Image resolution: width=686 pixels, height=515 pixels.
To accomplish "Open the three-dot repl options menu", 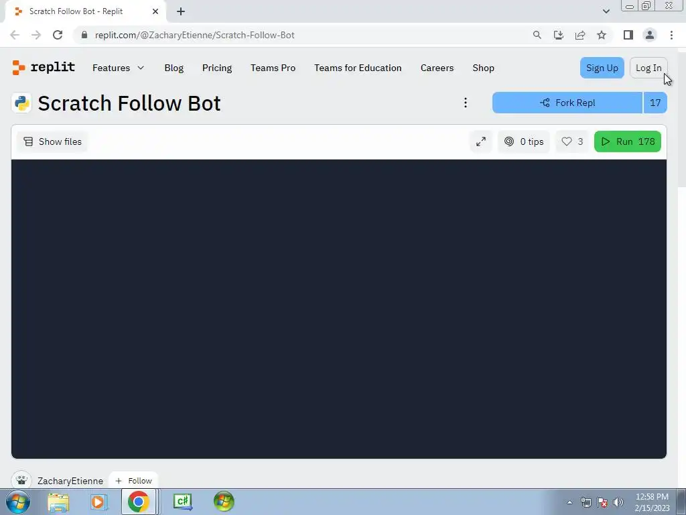I will (466, 103).
